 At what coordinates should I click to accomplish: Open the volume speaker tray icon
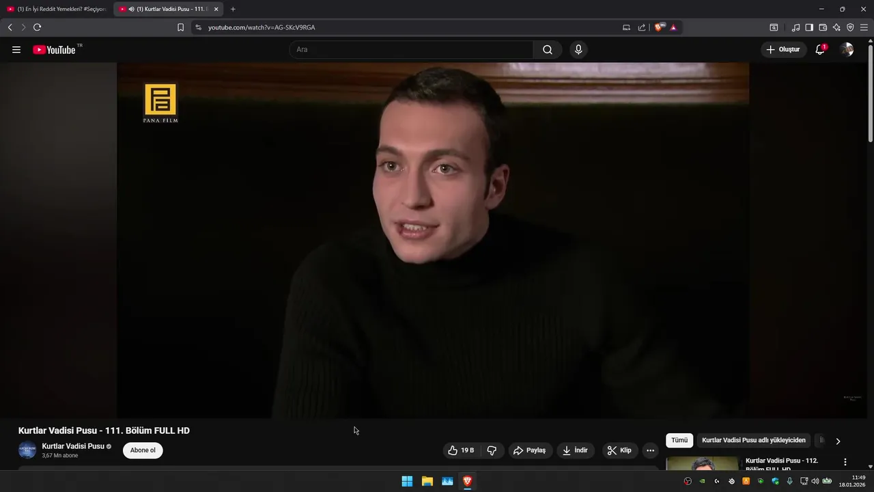(815, 481)
